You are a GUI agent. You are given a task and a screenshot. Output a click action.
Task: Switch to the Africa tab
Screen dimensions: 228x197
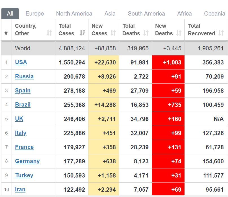184,14
